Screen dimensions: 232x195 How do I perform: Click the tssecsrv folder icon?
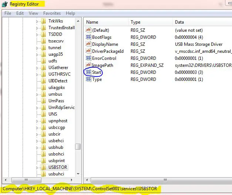pos(44,41)
